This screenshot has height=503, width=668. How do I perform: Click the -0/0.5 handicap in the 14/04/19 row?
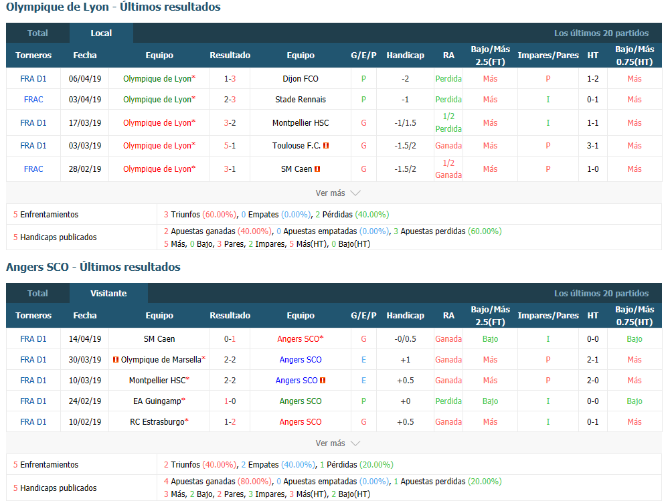point(405,339)
